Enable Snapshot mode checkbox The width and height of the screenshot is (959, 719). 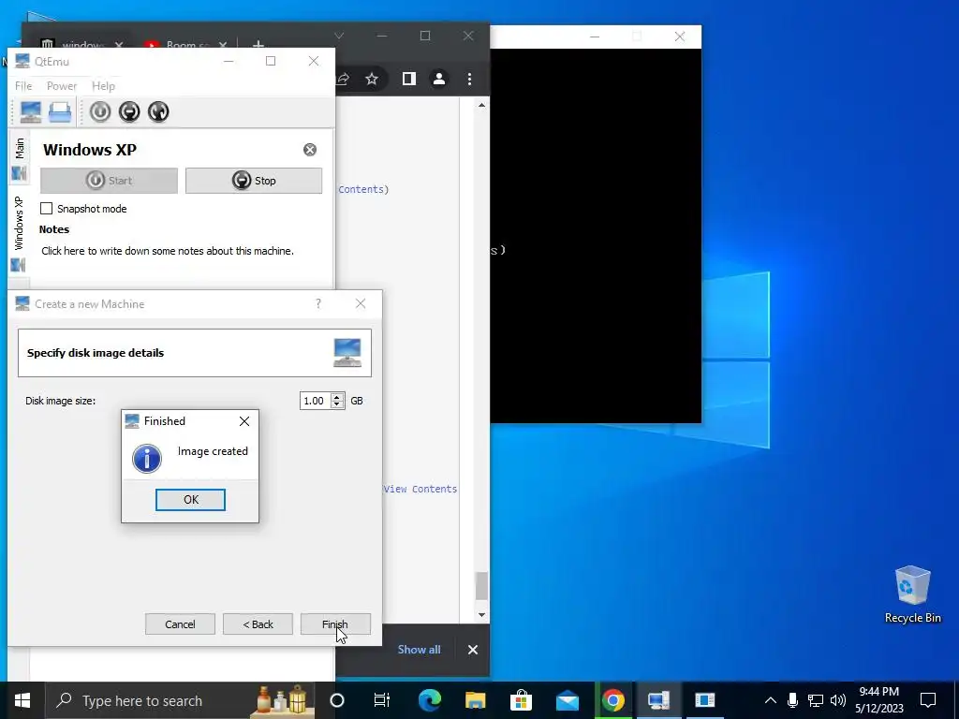[x=47, y=209]
